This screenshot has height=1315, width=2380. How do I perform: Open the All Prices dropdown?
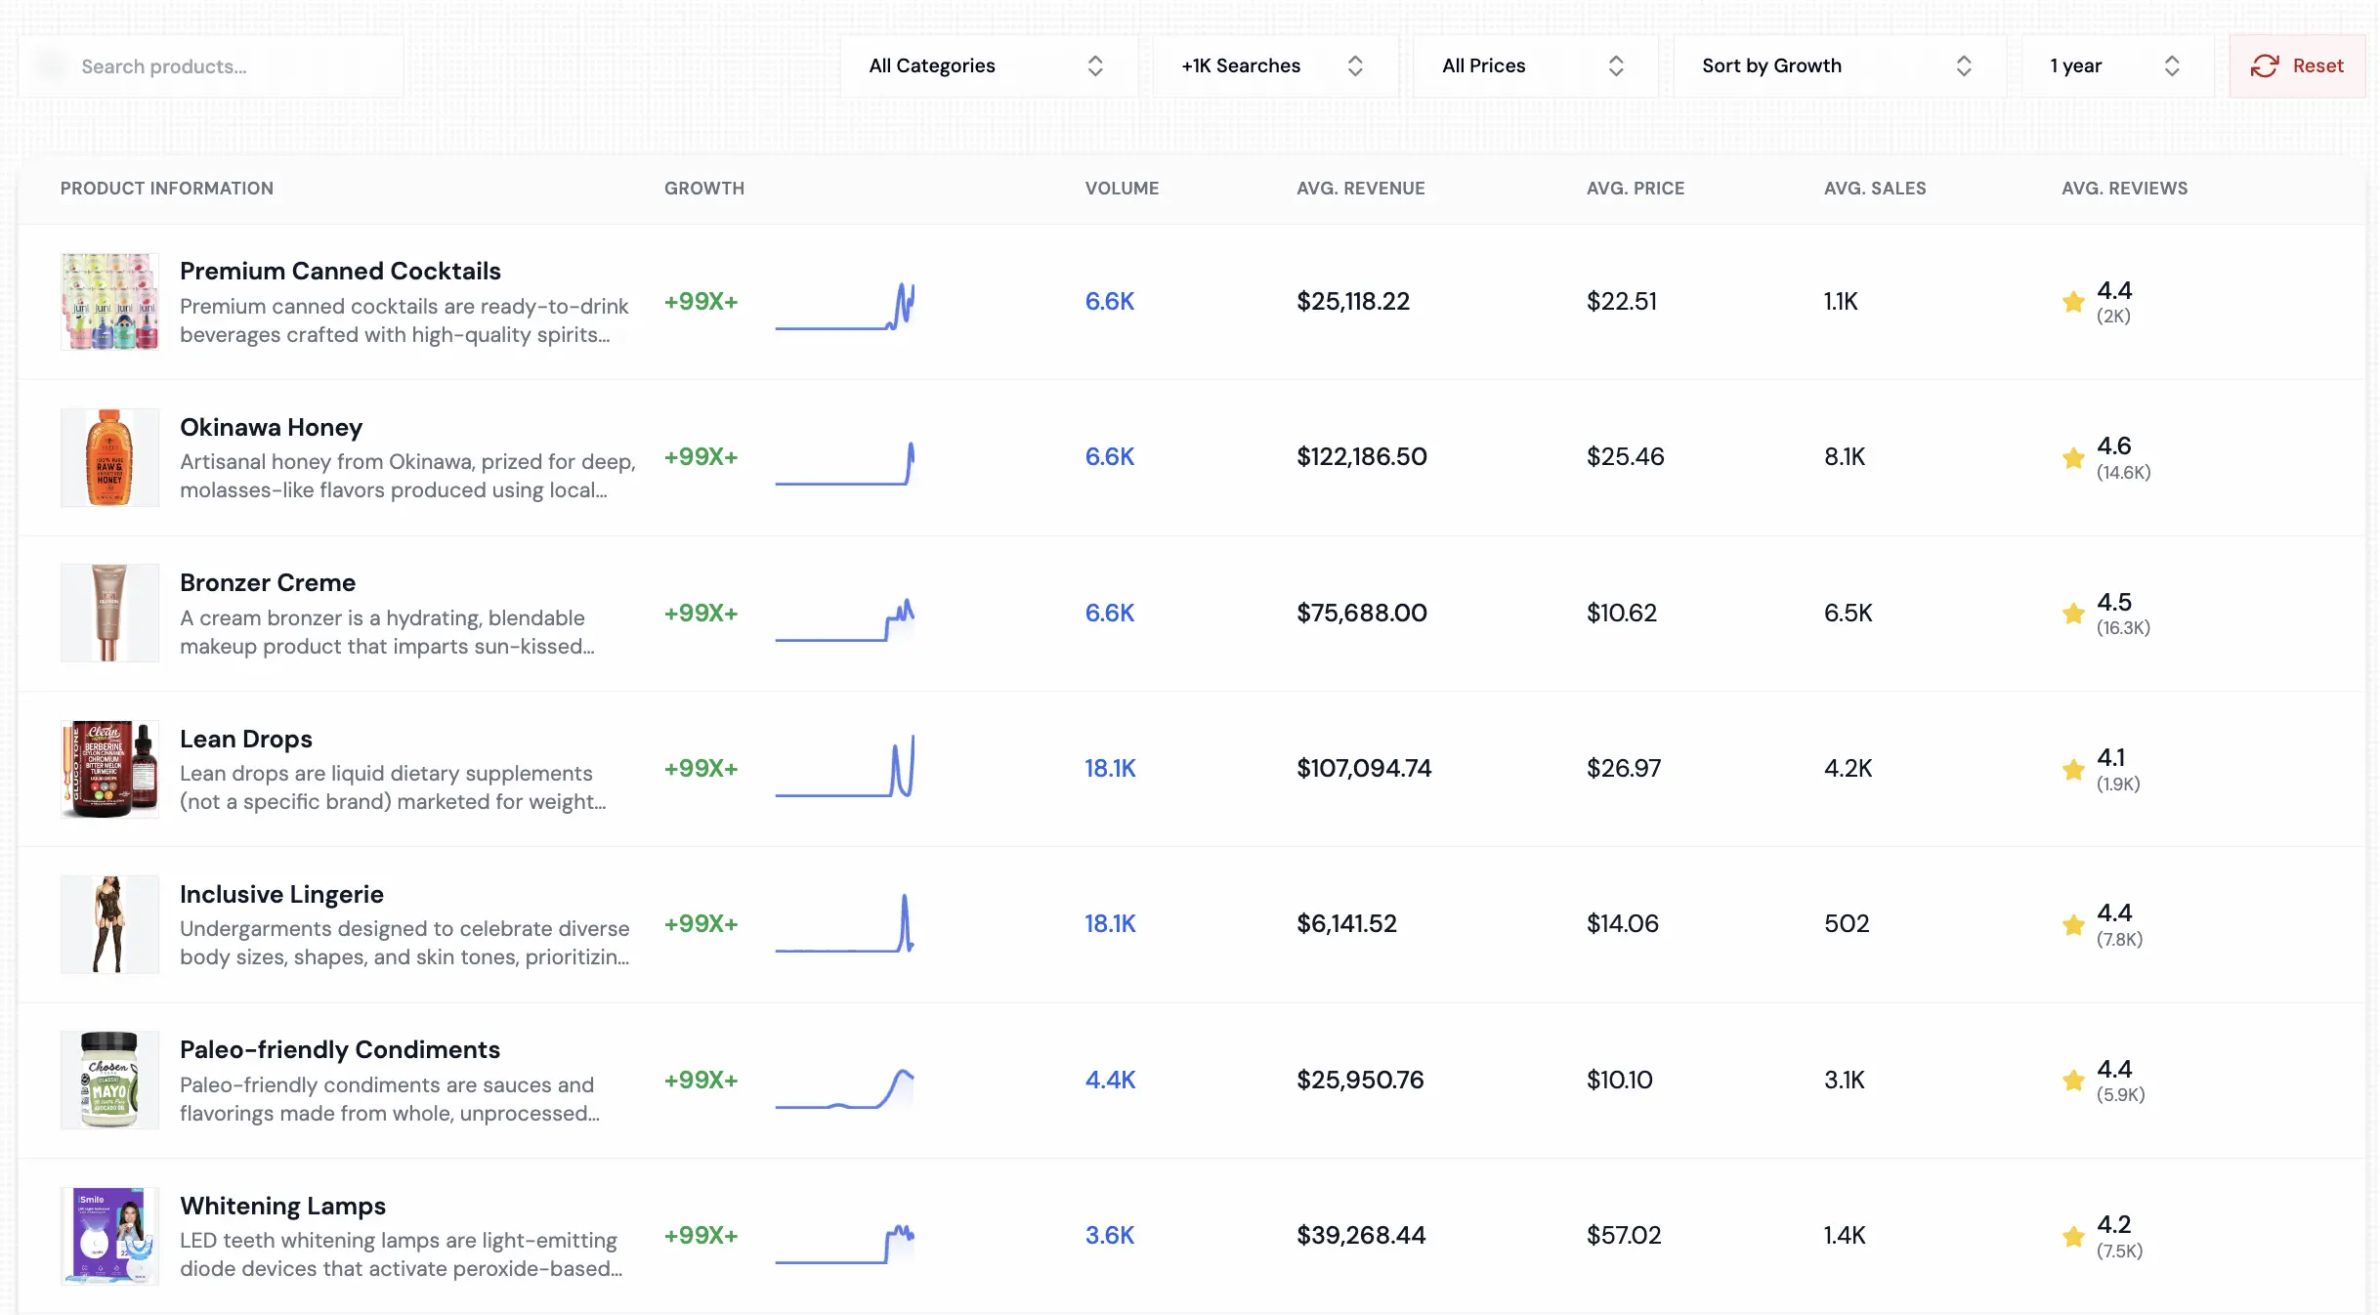pyautogui.click(x=1532, y=65)
